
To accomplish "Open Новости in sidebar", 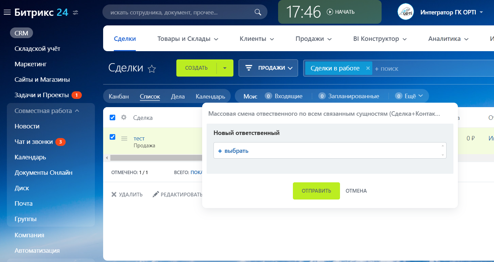I will tap(27, 126).
